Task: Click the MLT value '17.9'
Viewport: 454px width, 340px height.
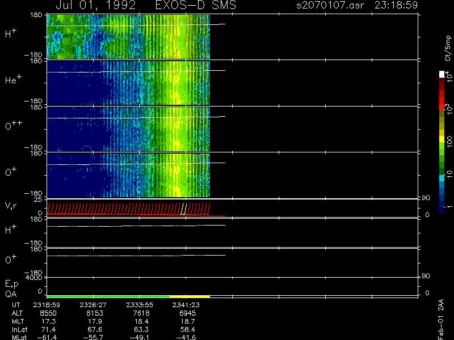Action: coord(95,321)
